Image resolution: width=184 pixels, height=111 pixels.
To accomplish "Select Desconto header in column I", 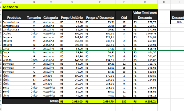I will 177,15.
